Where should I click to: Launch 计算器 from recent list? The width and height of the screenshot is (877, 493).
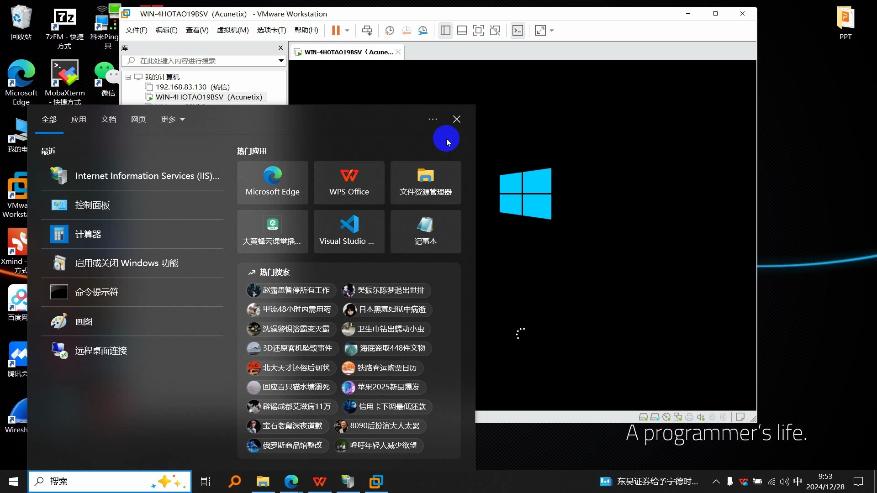coord(132,234)
